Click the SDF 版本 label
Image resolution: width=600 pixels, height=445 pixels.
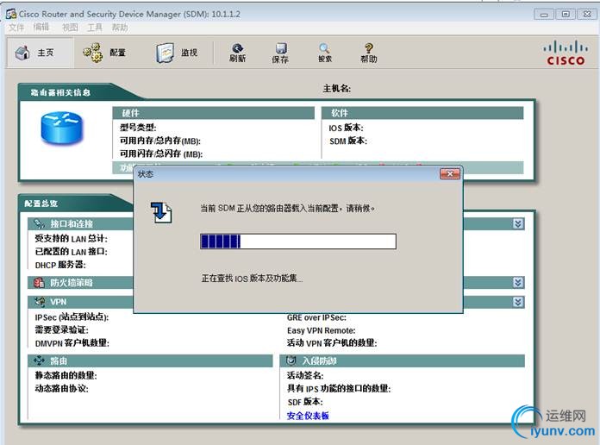click(x=305, y=402)
